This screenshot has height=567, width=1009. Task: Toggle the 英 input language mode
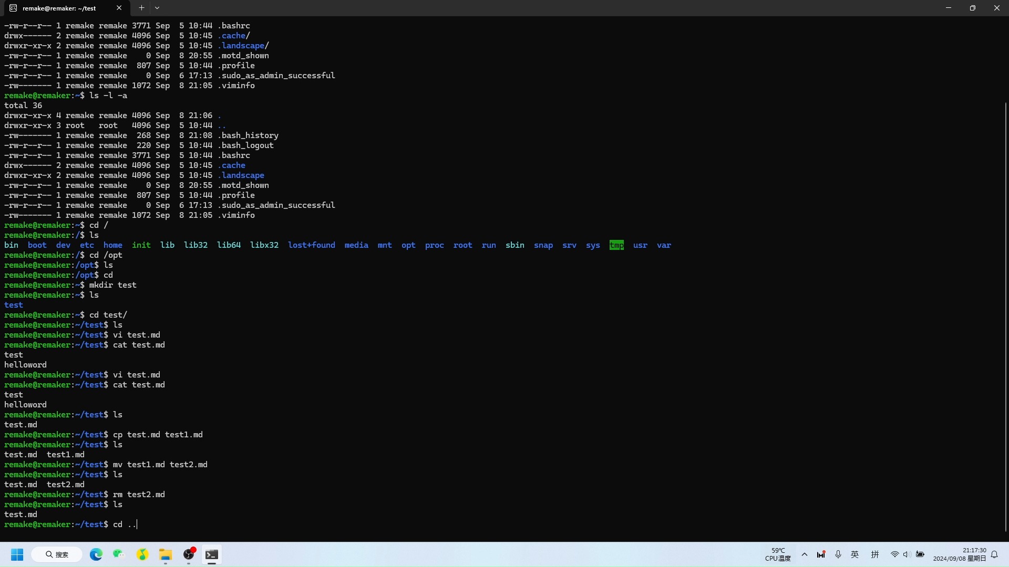[855, 554]
